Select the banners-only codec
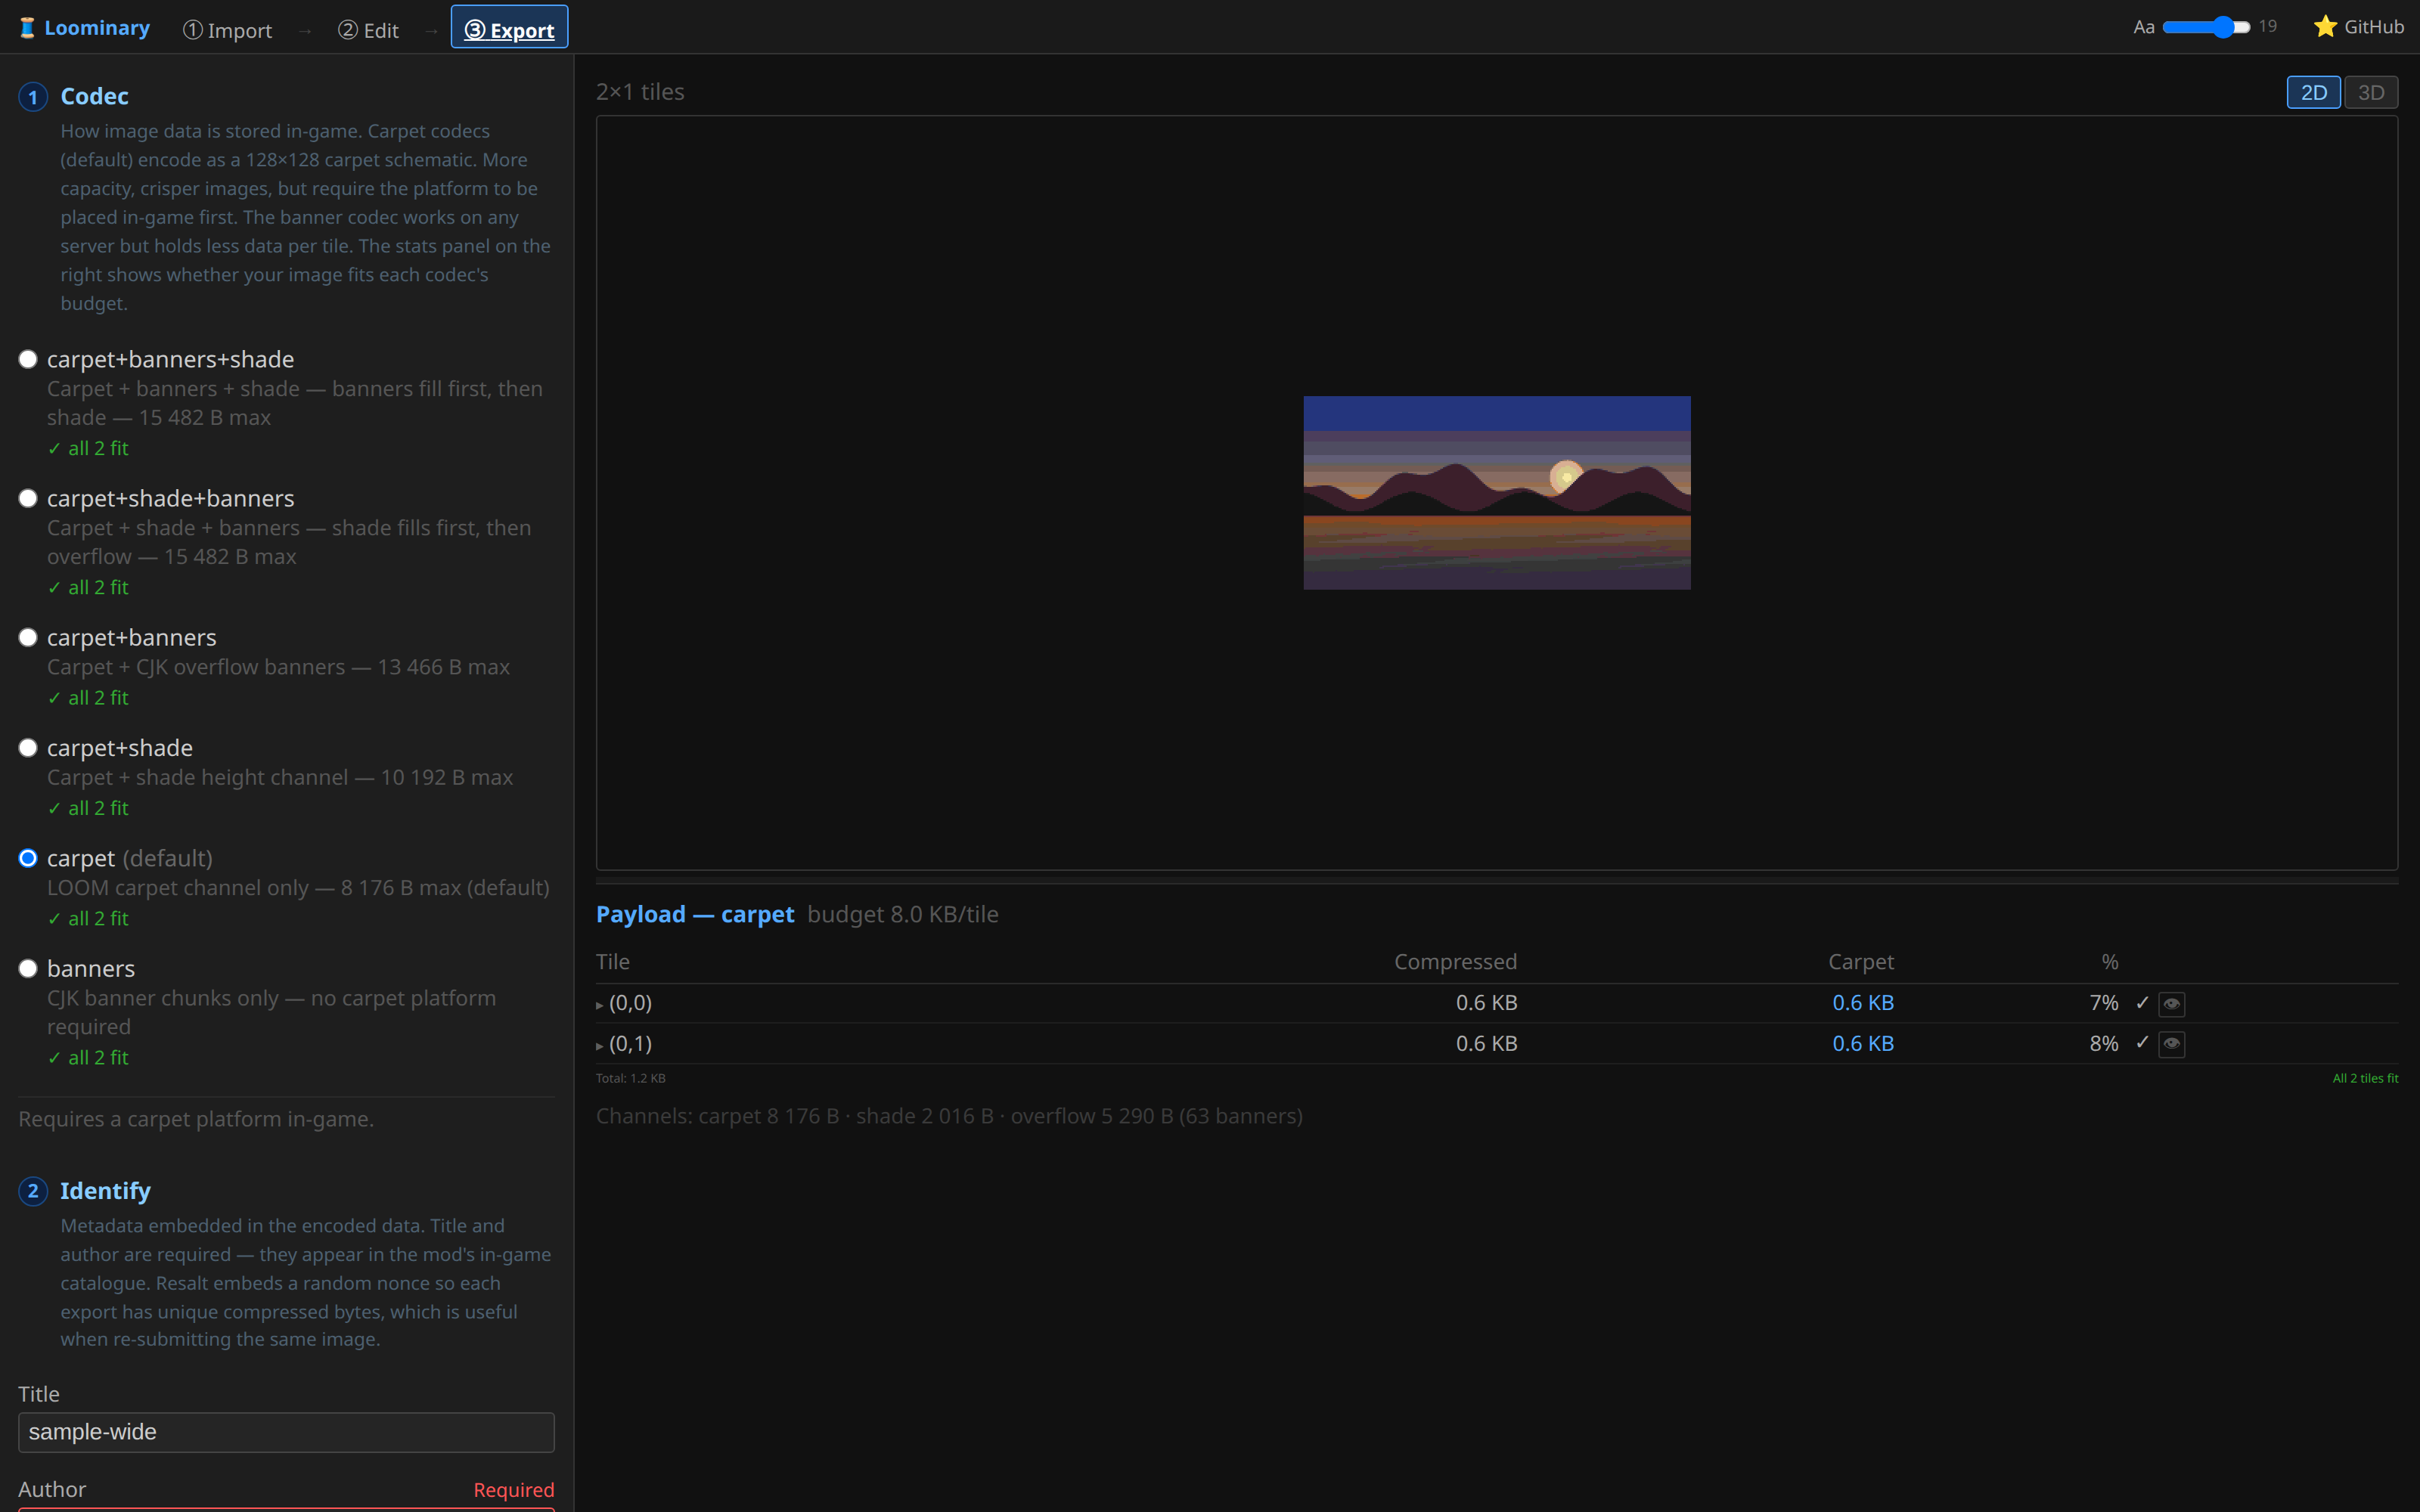The image size is (2420, 1512). pos(28,968)
